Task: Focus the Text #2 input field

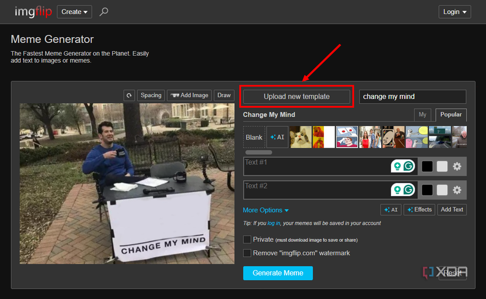Action: 330,190
